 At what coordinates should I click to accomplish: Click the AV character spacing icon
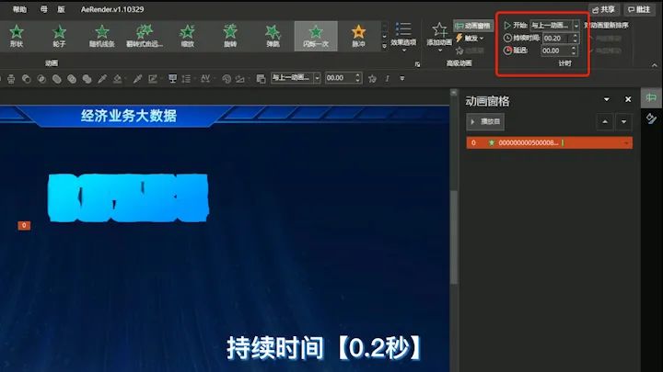(205, 78)
